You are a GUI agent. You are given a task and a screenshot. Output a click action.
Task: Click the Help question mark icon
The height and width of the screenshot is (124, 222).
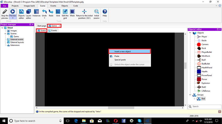tap(105, 13)
